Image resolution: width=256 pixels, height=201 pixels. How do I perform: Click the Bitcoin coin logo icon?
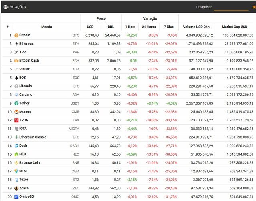(x=16, y=35)
